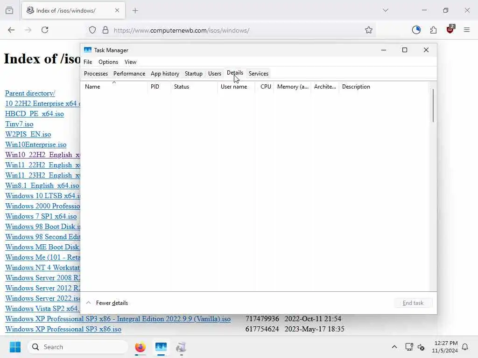Click the browser forward arrow

tap(28, 30)
